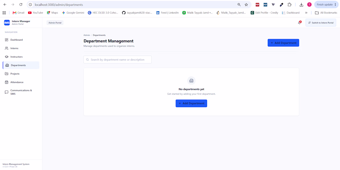Open Chrome three-dot menu

pyautogui.click(x=335, y=5)
